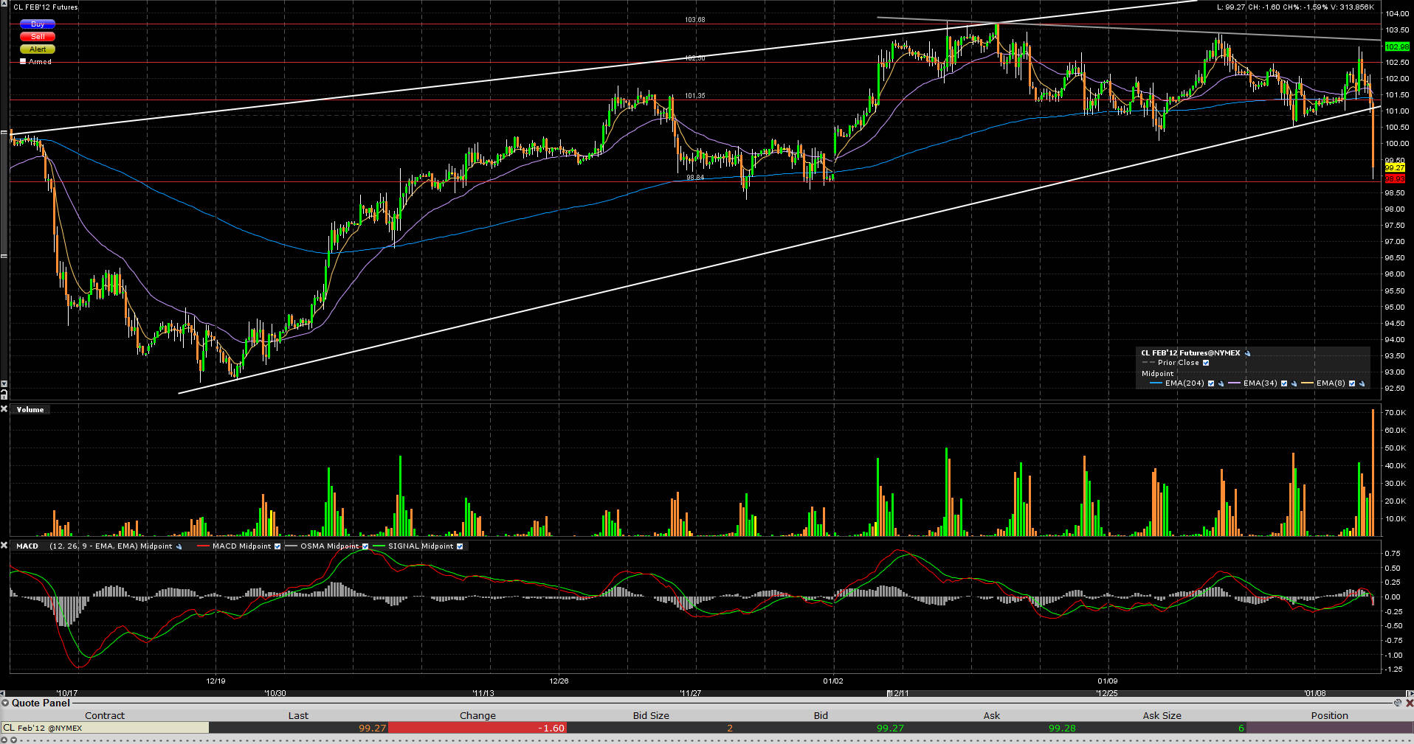Close the Volume sub-chart panel

point(4,409)
